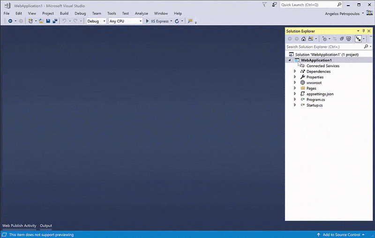This screenshot has width=375, height=238.
Task: Open the Analyze menu
Action: (141, 14)
